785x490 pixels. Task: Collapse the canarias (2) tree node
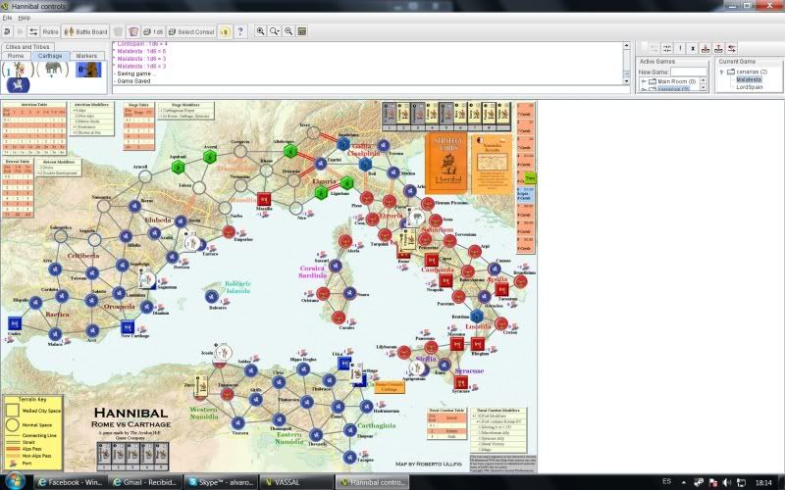point(722,72)
